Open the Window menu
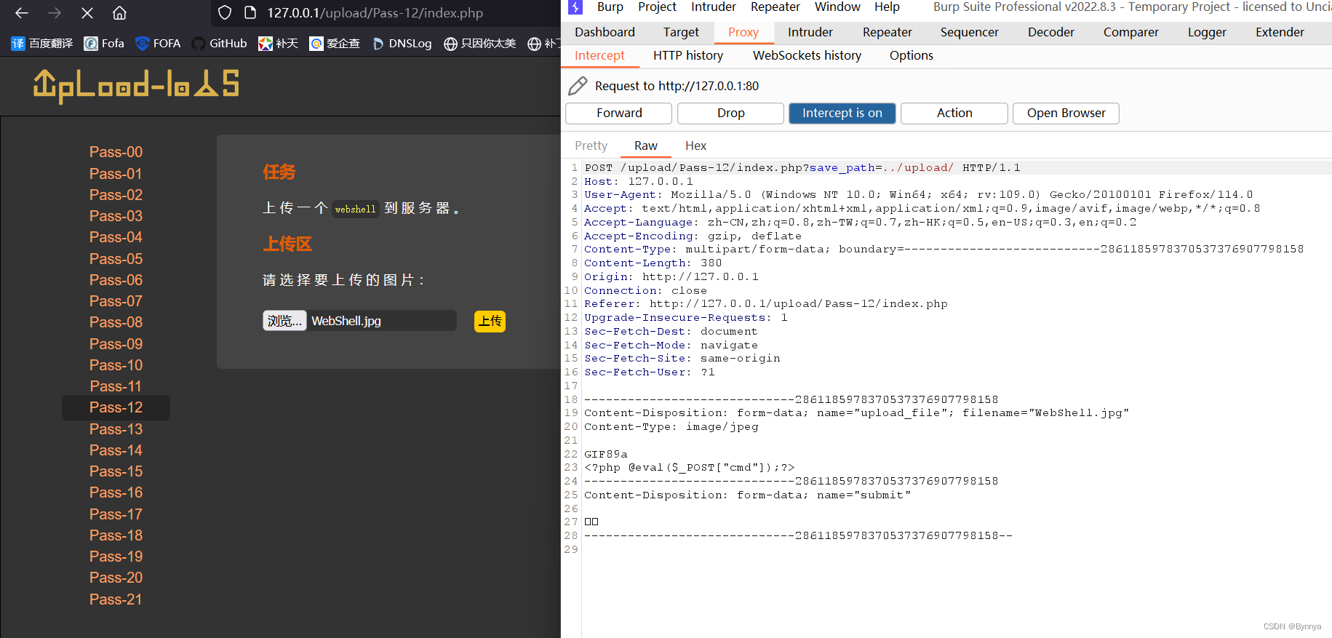1332x638 pixels. click(837, 7)
